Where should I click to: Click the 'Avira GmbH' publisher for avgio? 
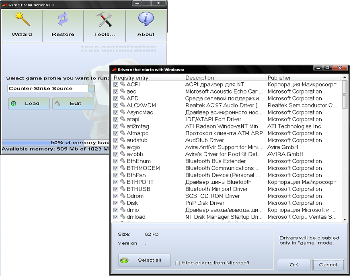click(x=283, y=147)
